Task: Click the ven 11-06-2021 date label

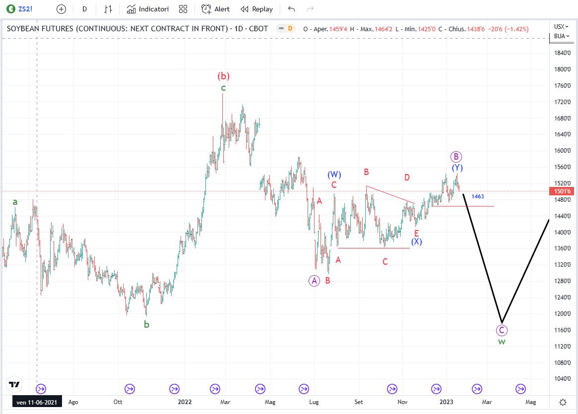Action: pos(37,402)
